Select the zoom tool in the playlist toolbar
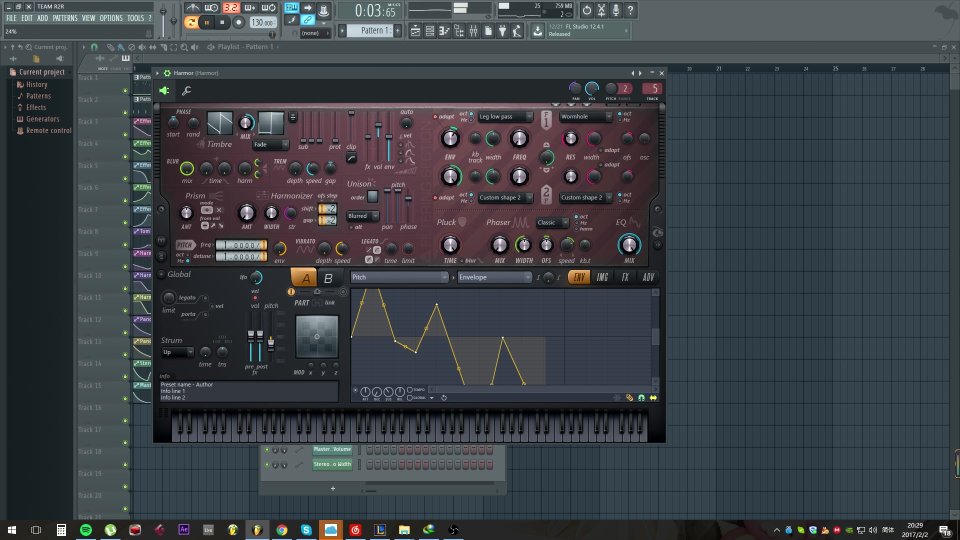This screenshot has height=540, width=960. (x=183, y=46)
